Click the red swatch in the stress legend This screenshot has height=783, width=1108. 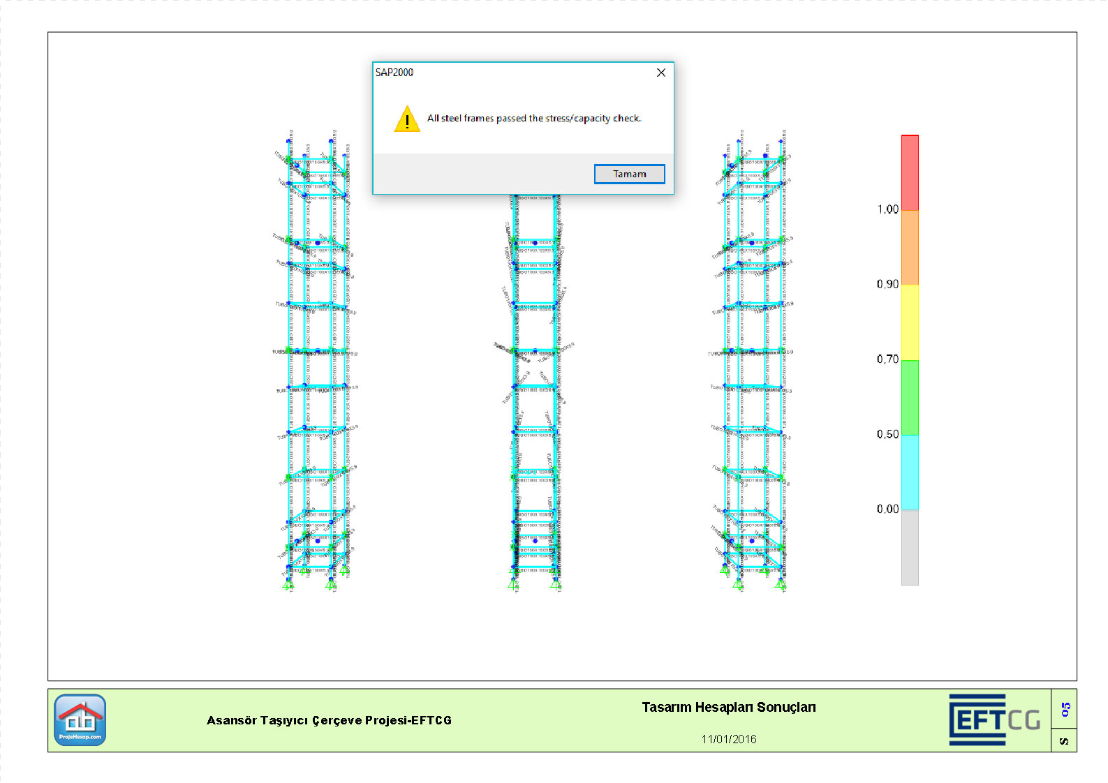(909, 173)
